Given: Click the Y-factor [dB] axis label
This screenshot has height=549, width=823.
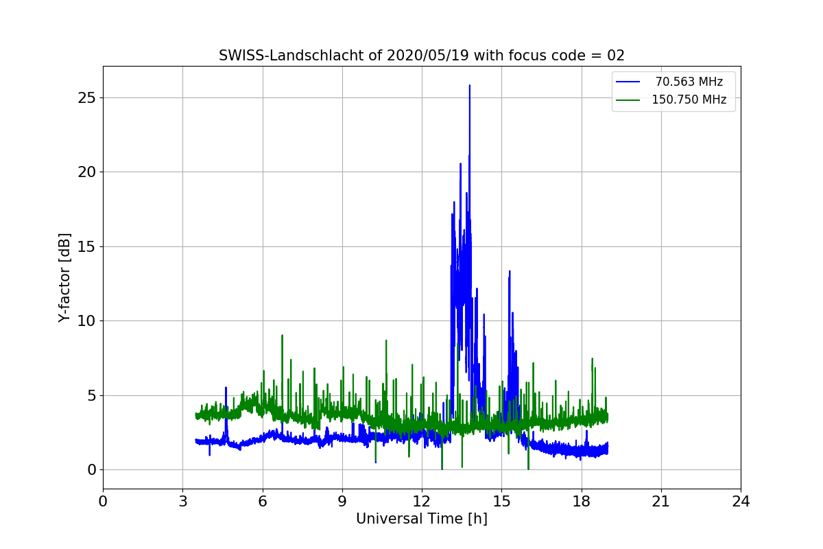Looking at the screenshot, I should tap(64, 277).
